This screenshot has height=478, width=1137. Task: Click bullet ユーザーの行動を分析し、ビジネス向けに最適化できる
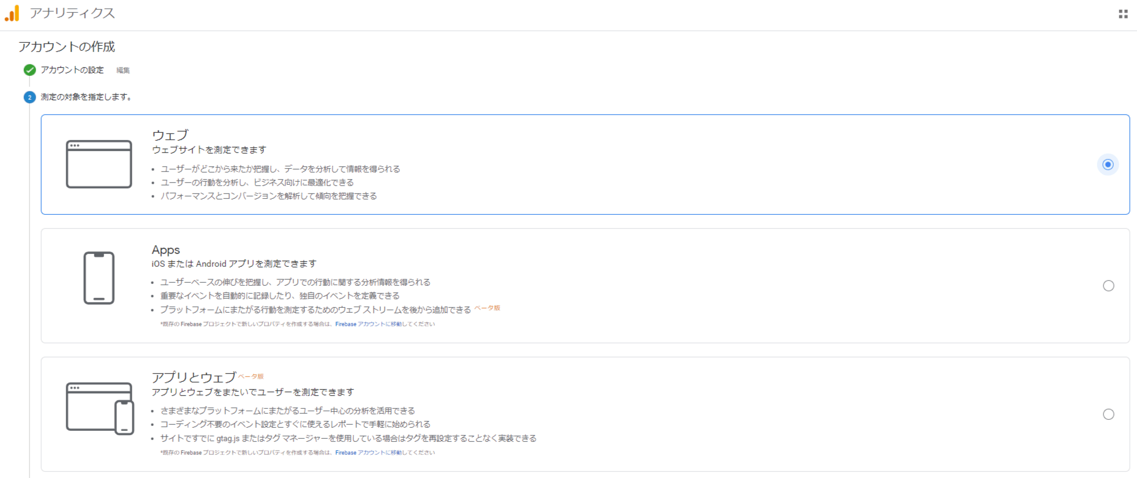257,182
